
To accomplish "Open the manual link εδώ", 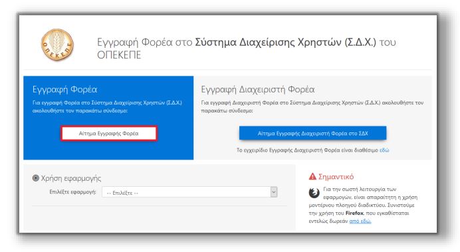I will [384, 150].
